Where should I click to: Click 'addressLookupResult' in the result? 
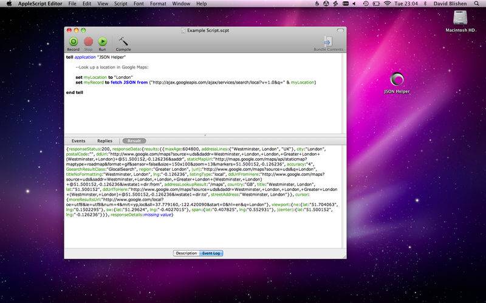[185, 184]
